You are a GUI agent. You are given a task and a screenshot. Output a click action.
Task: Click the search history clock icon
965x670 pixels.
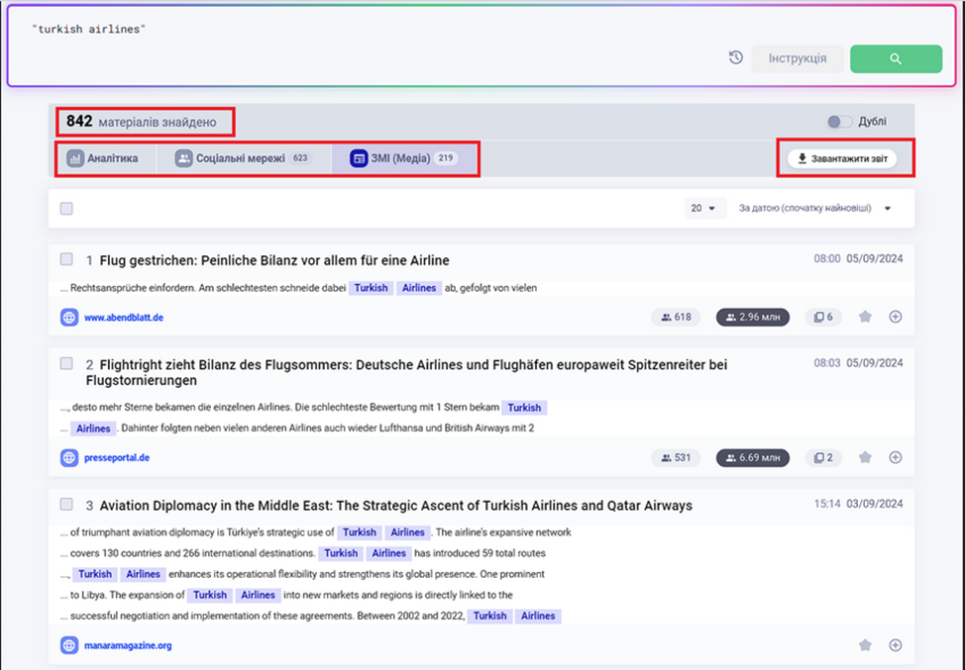point(735,58)
